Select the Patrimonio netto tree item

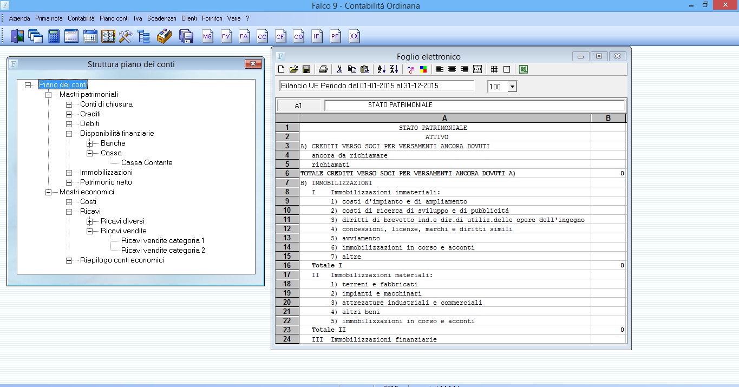pos(106,182)
